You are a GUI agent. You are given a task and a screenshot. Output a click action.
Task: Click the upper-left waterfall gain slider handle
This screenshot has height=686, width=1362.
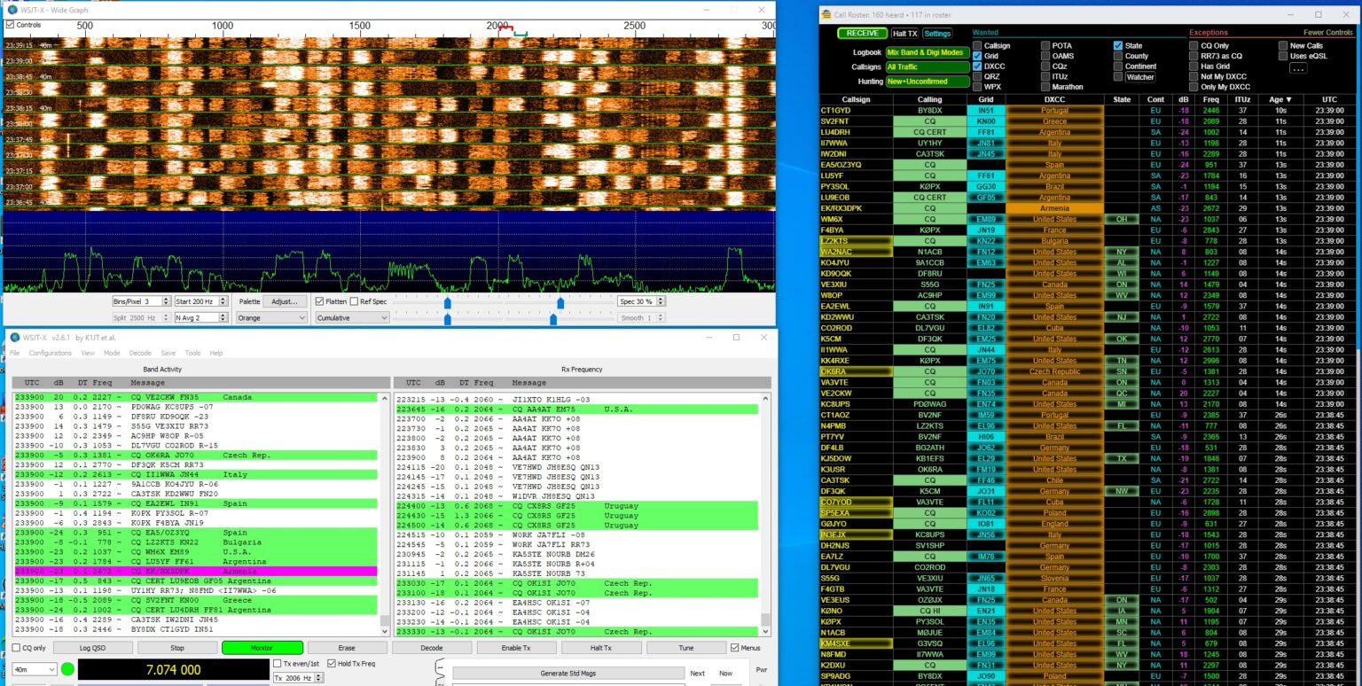[448, 302]
